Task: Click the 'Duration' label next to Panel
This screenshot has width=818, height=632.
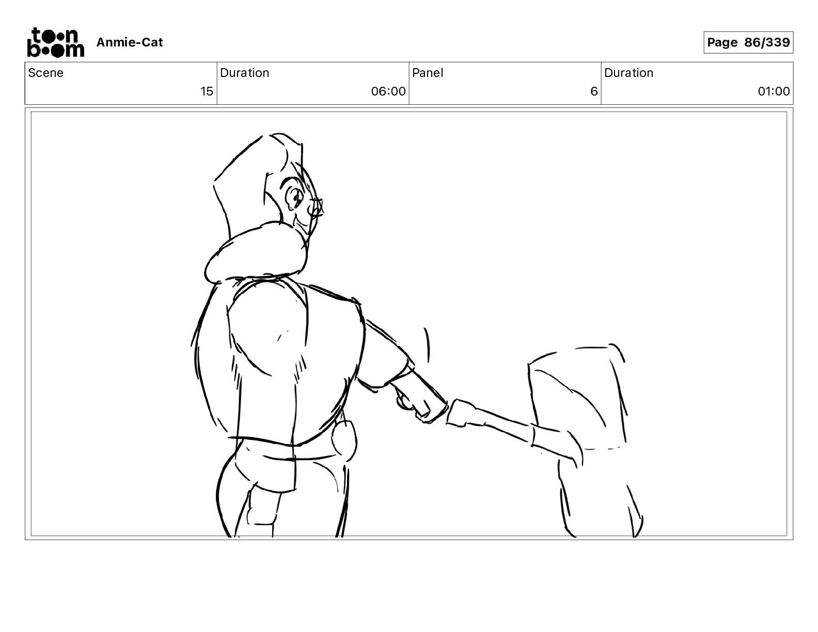Action: coord(628,73)
